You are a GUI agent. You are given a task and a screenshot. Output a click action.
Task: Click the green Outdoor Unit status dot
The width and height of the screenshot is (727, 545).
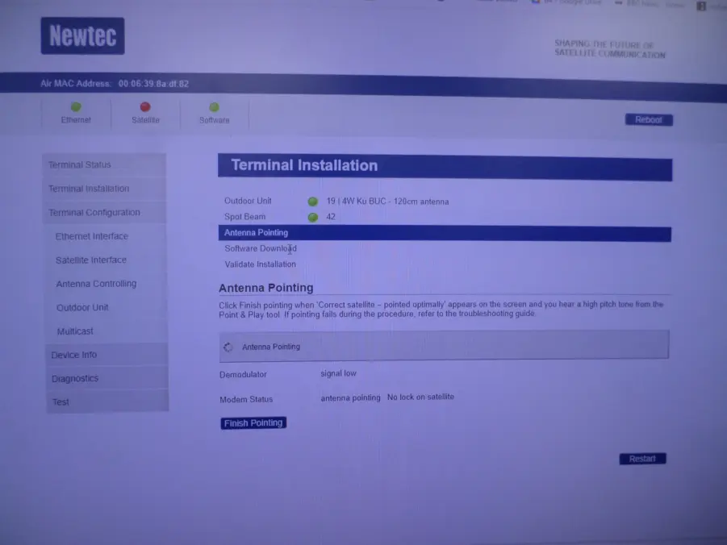(312, 202)
